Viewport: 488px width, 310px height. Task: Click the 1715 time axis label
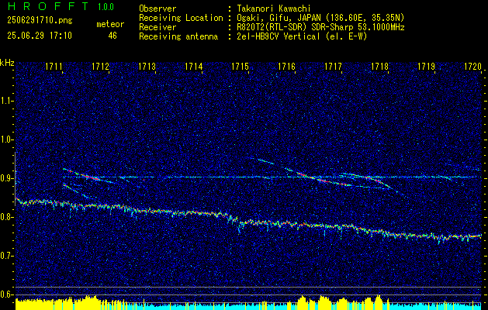click(x=241, y=66)
